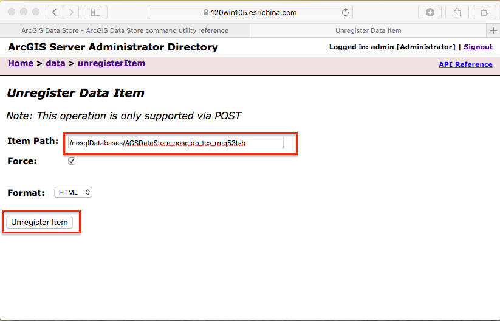Click the 'Unregister Data Item' page heading
Viewport: 500px width, 321px height.
[x=75, y=93]
